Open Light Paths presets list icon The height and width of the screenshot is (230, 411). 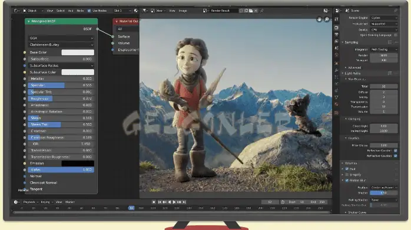pyautogui.click(x=390, y=73)
